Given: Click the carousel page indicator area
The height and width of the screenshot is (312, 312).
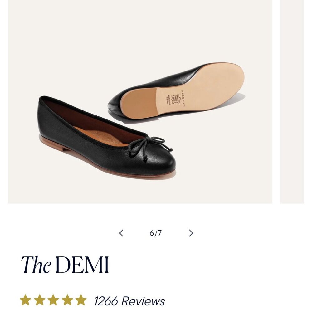Looking at the screenshot, I should (x=155, y=232).
